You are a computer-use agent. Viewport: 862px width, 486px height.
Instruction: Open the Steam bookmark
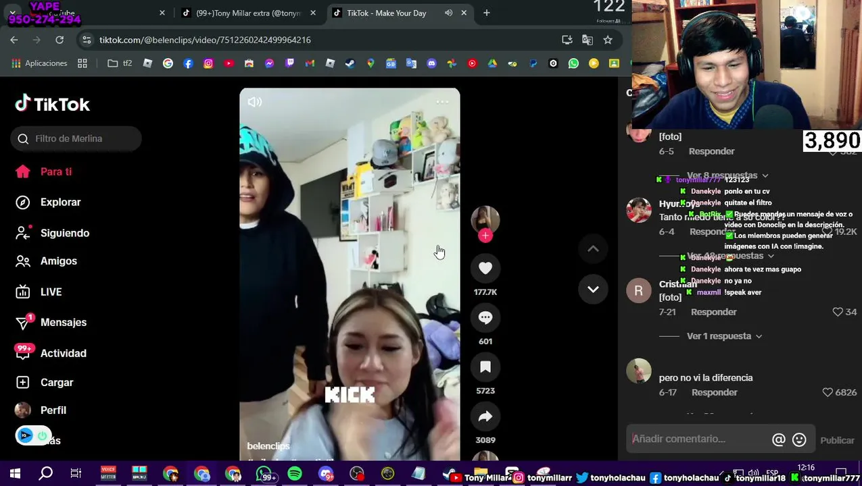click(350, 63)
